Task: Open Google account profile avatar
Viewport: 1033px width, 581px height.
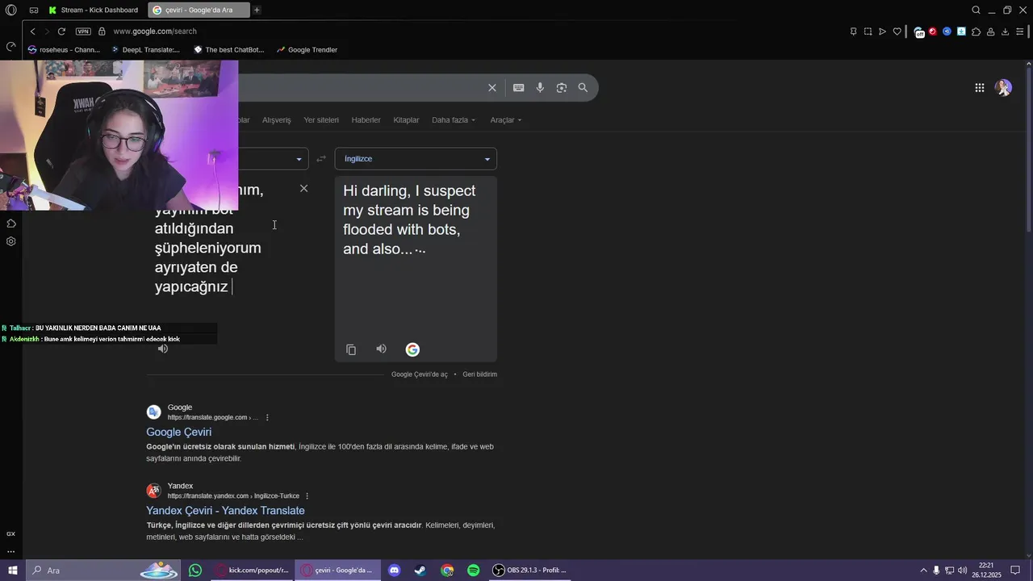Action: [1004, 88]
